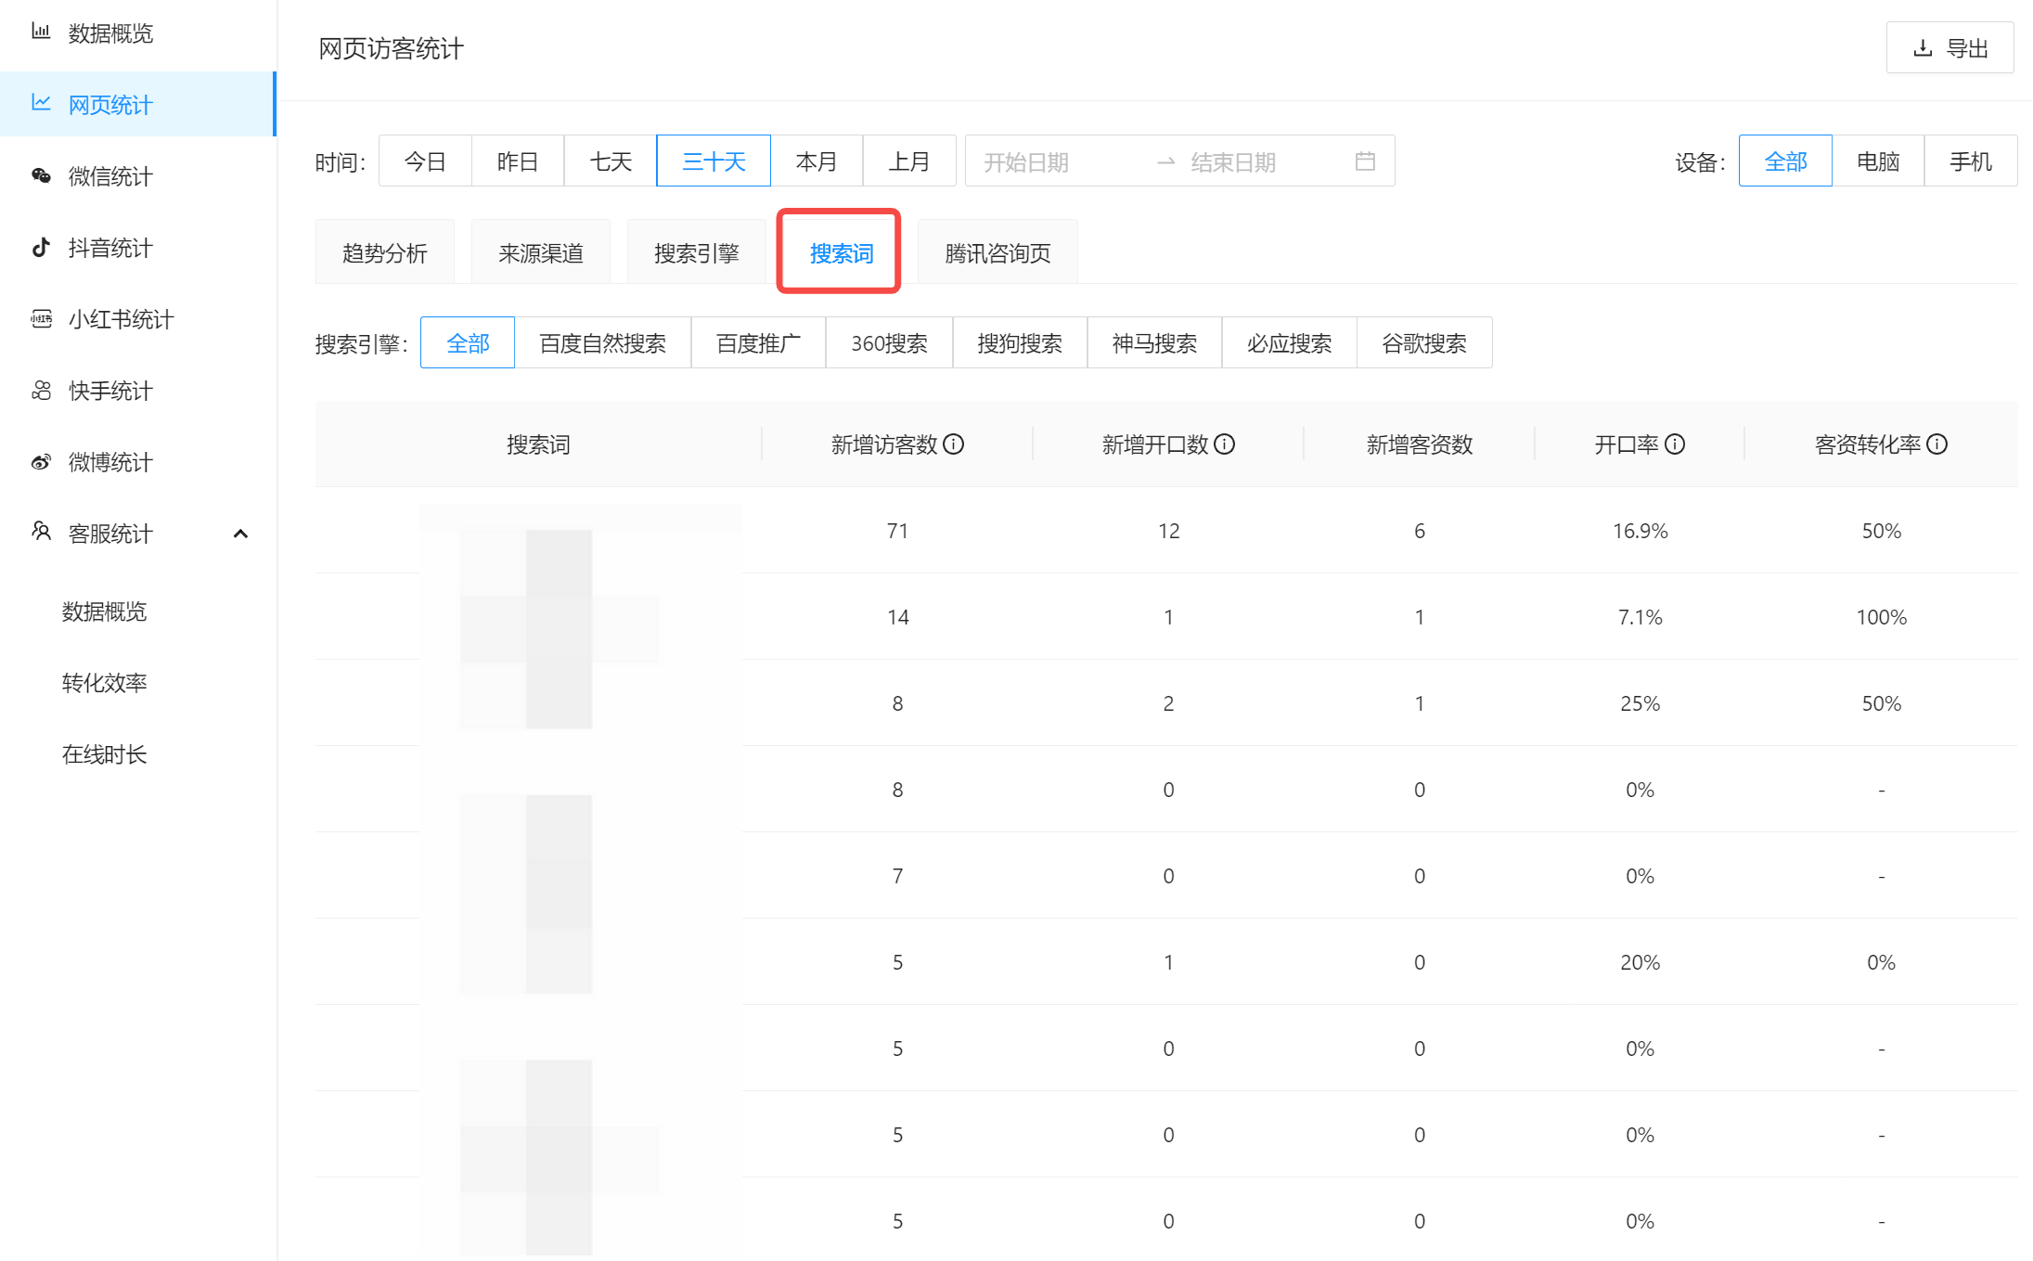Open the 开始日期 date selector

point(1025,161)
